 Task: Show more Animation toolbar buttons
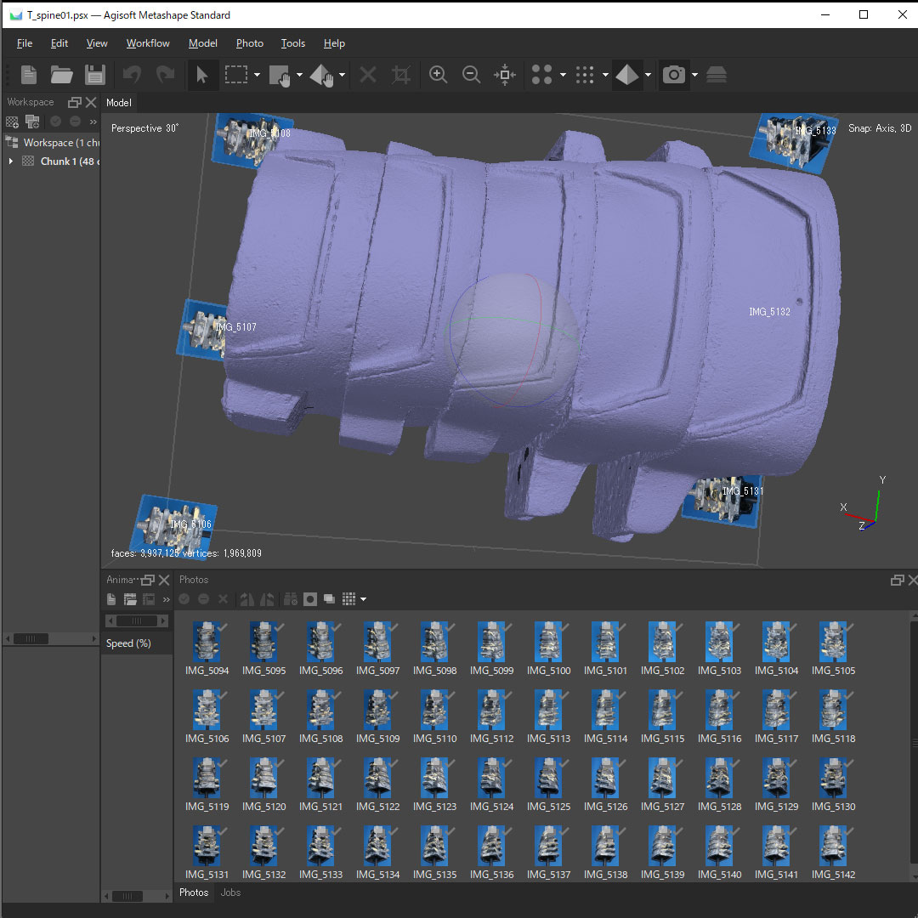pos(167,599)
